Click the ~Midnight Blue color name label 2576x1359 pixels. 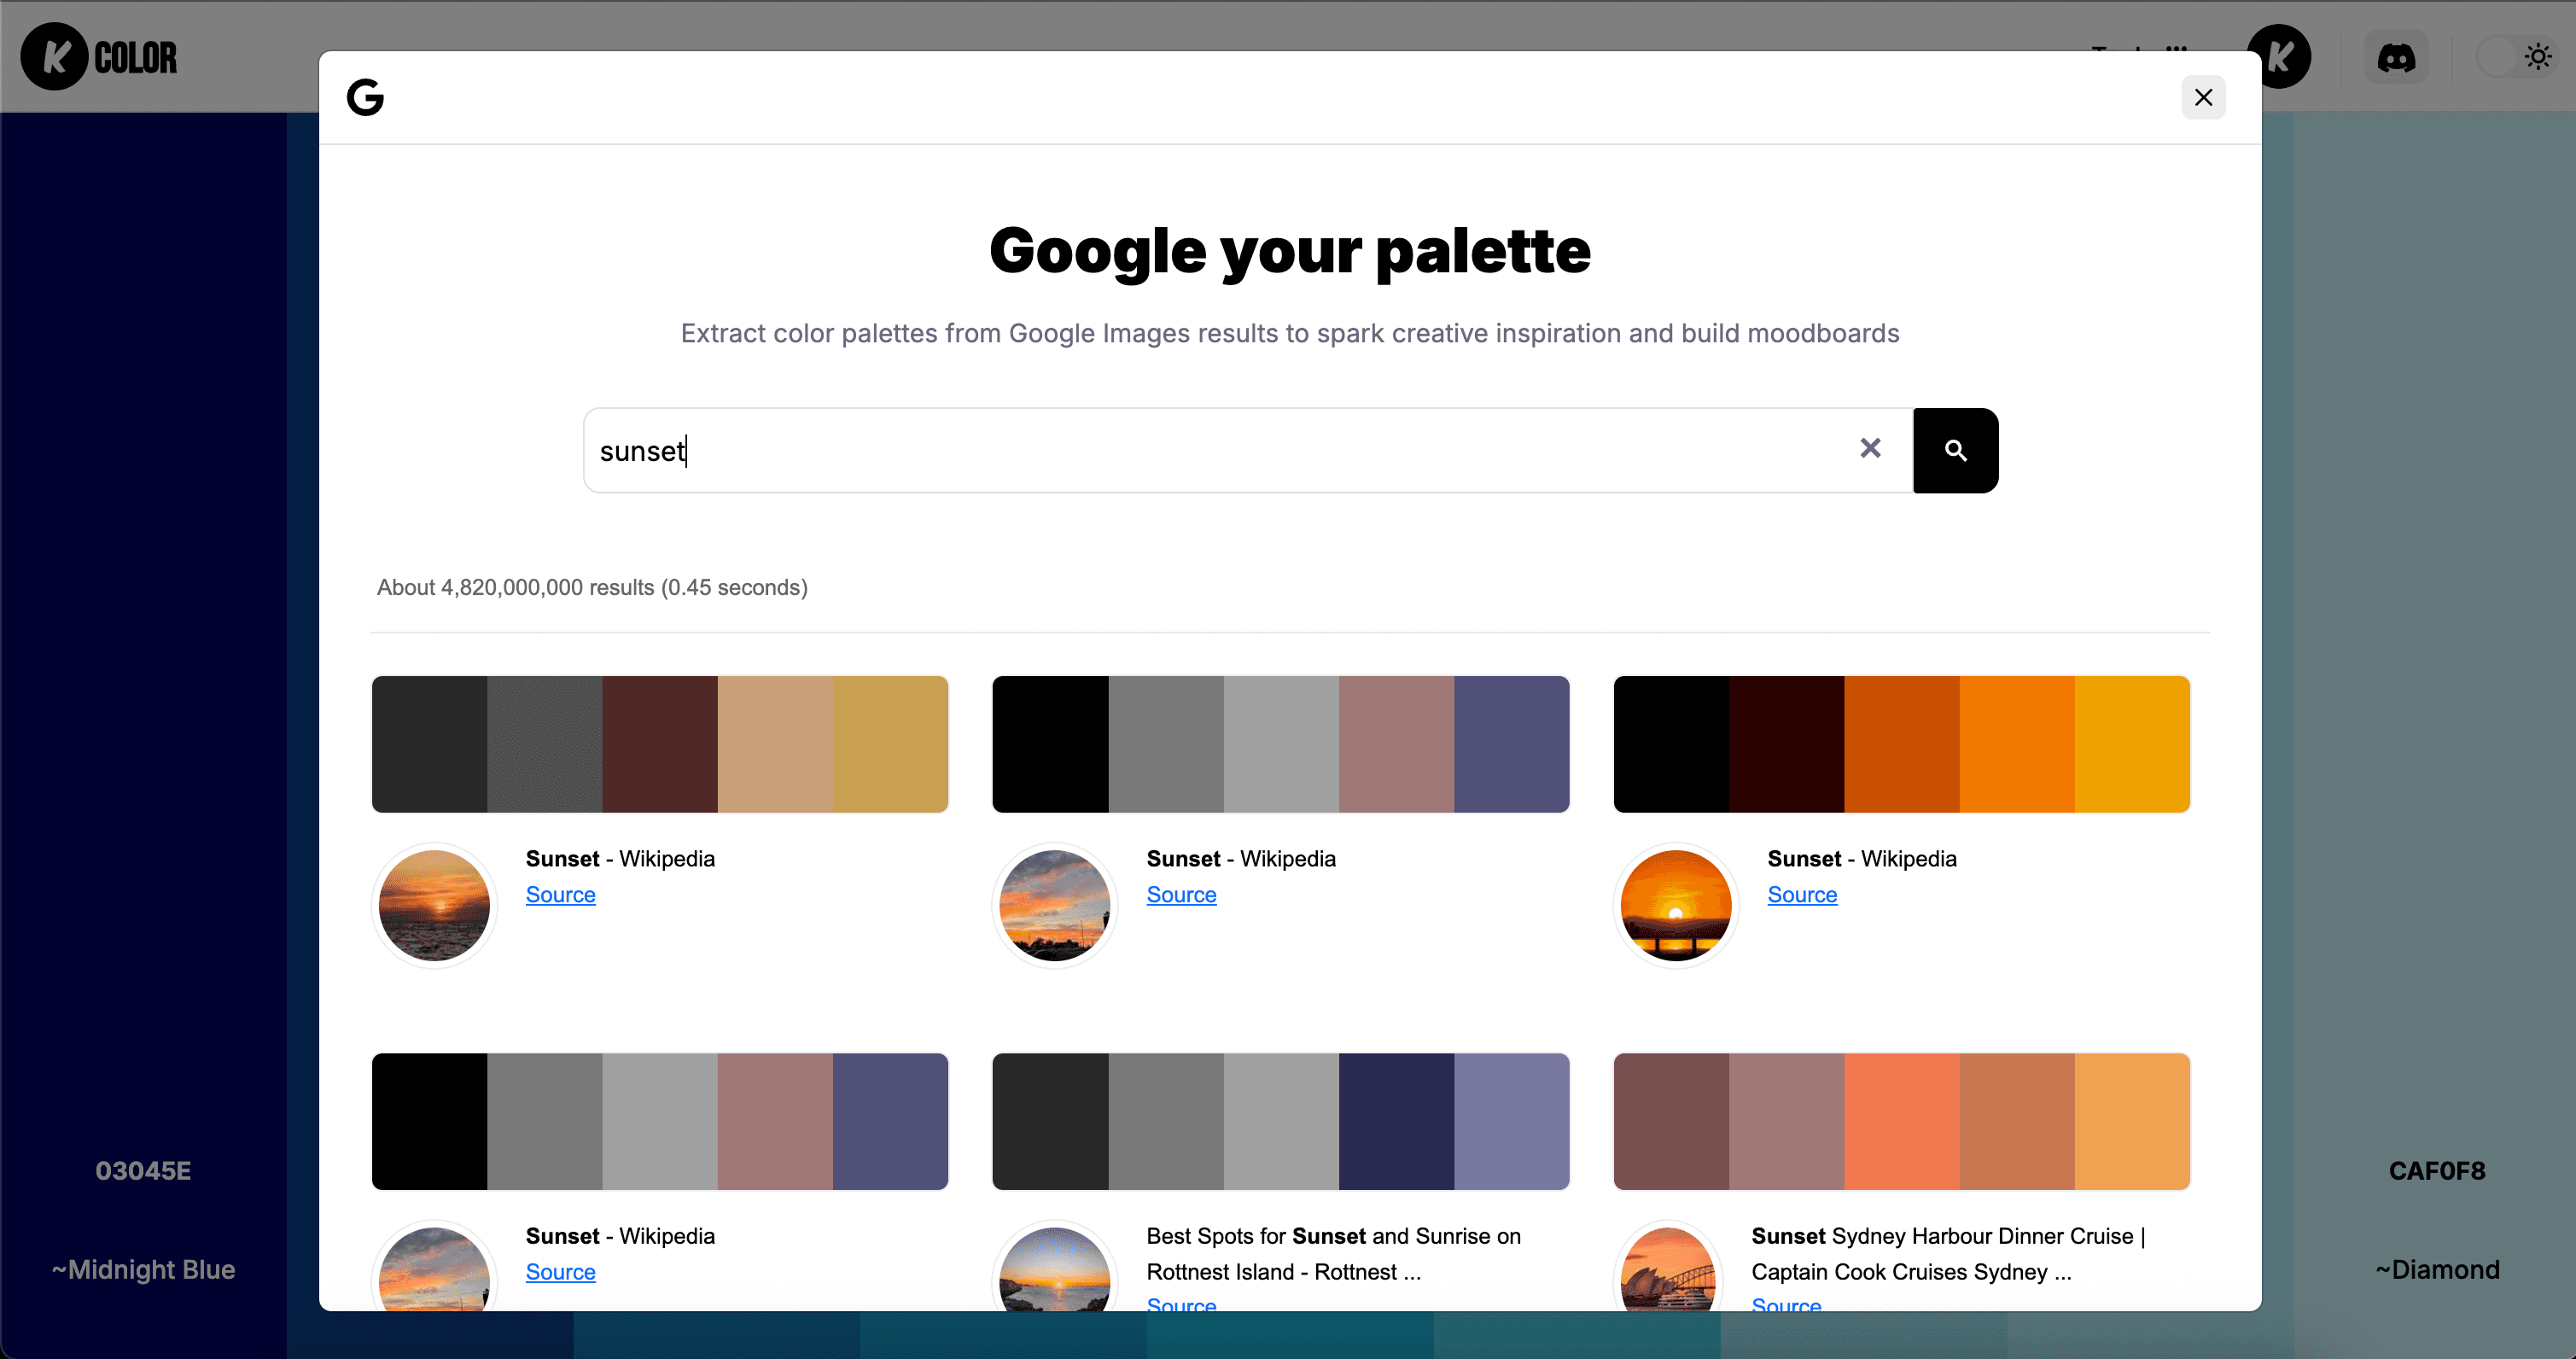143,1269
